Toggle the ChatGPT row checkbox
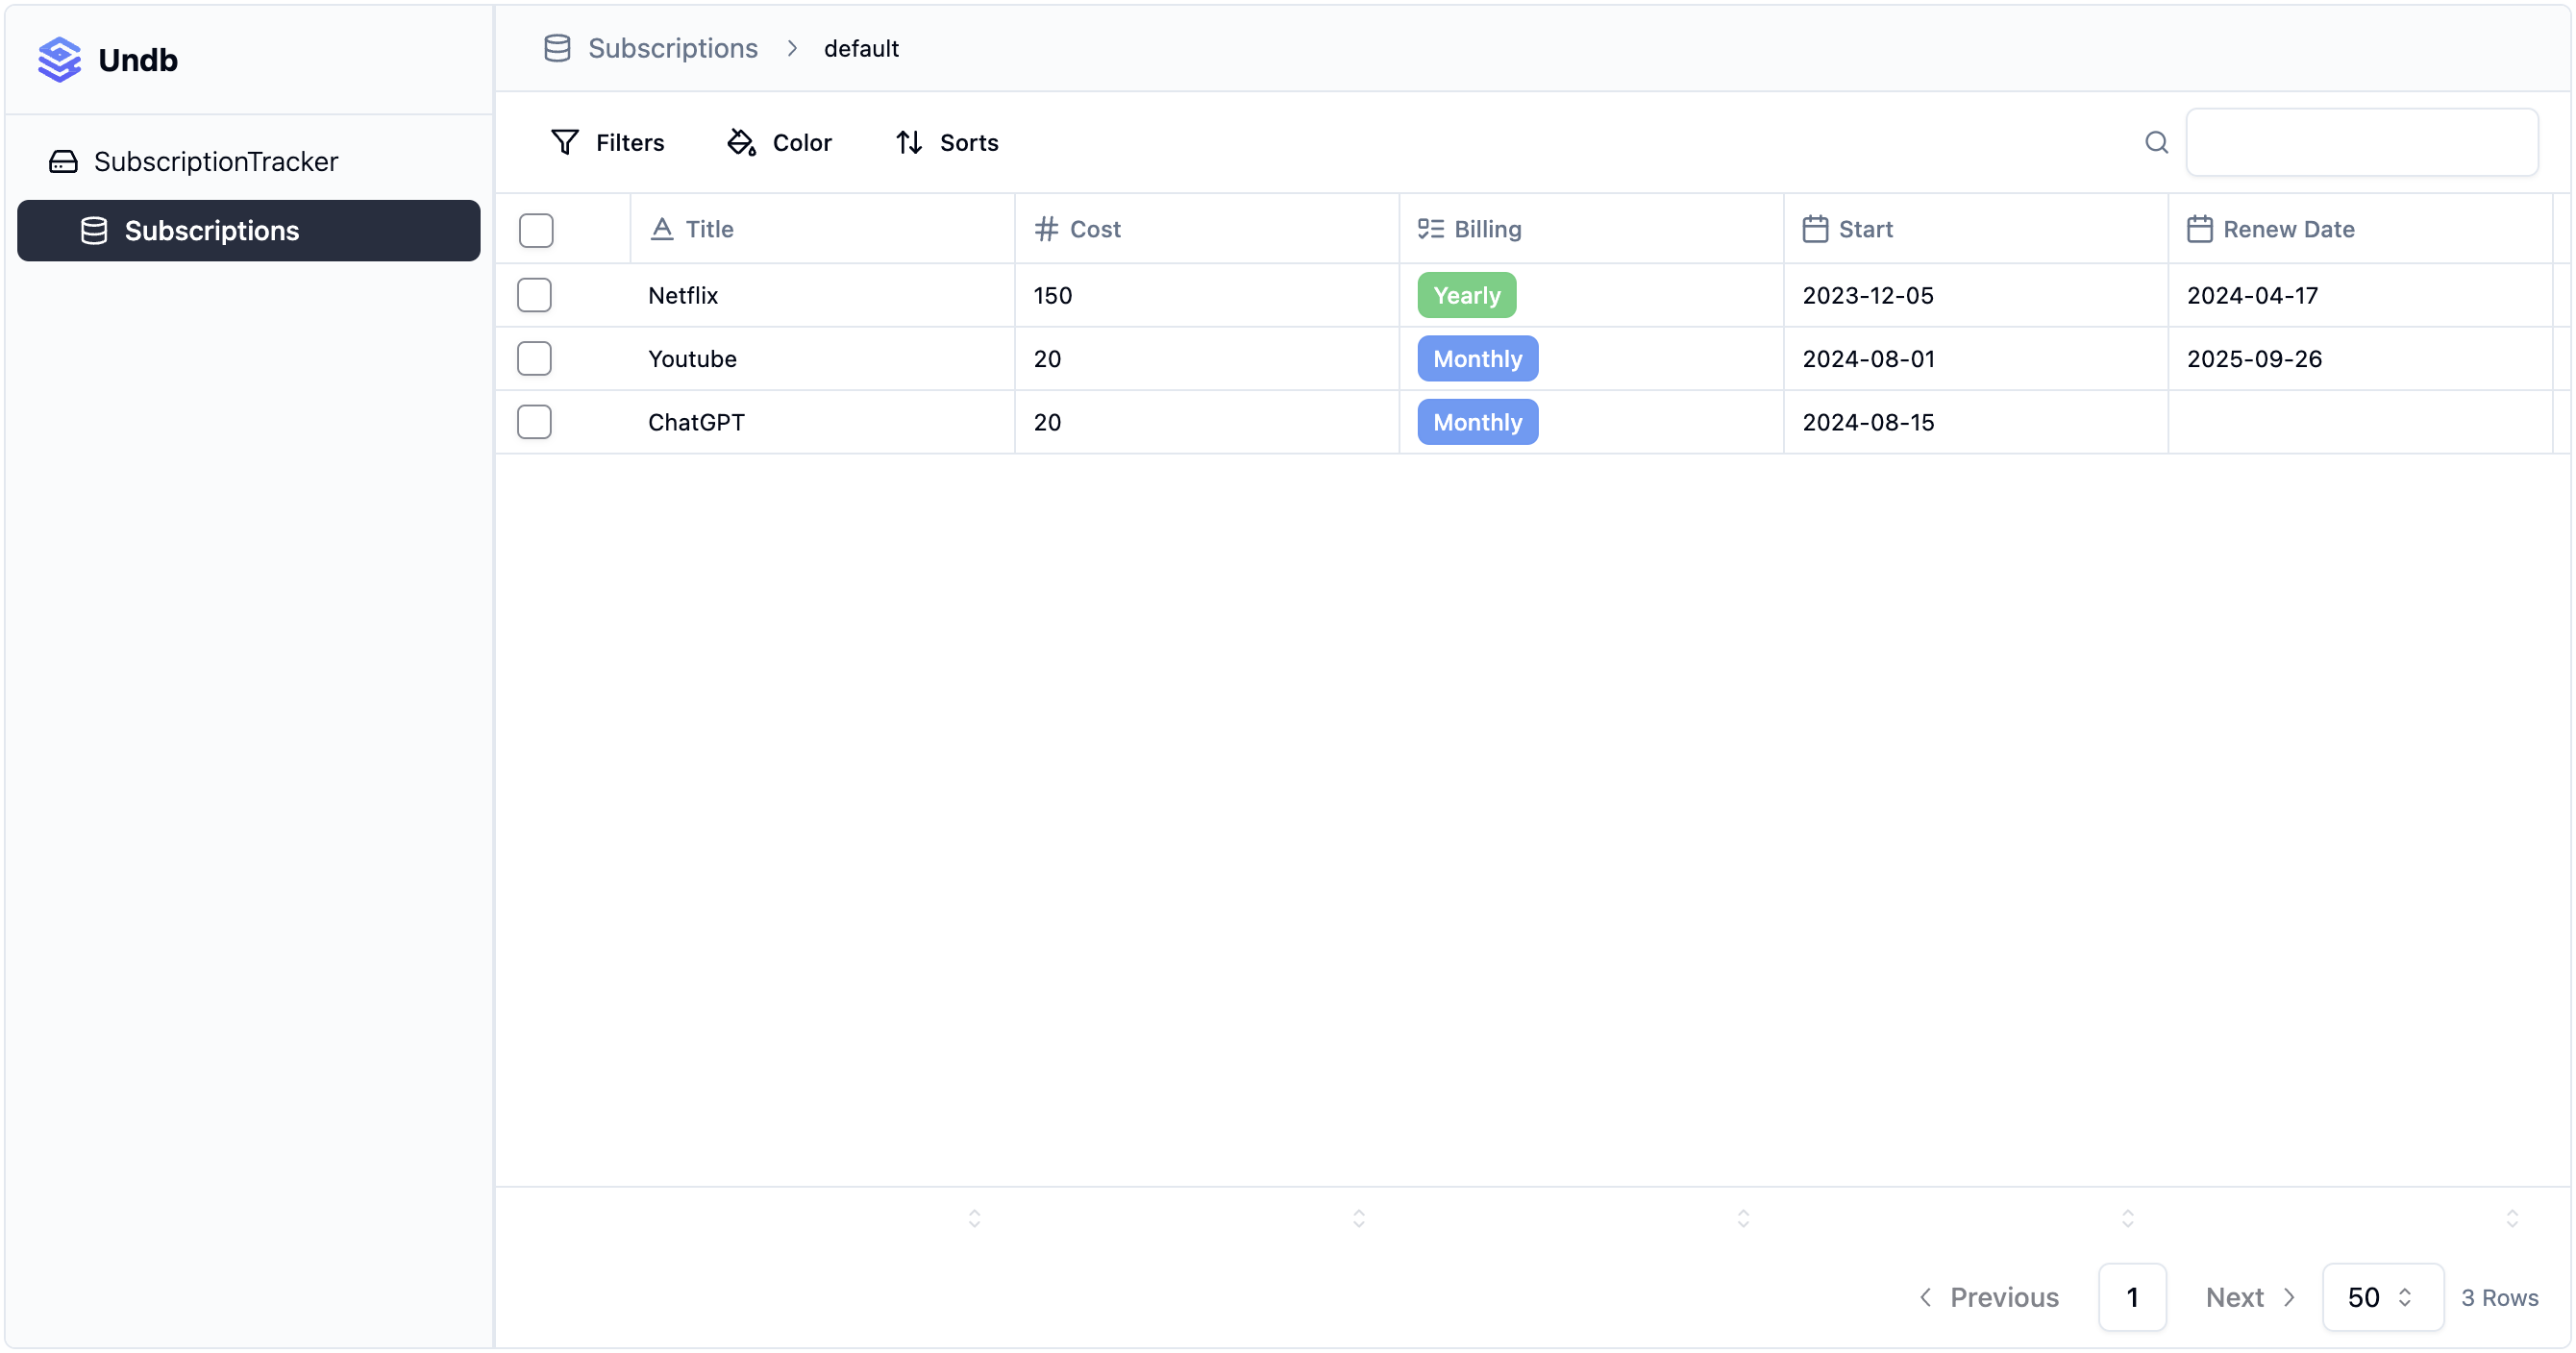 click(535, 423)
